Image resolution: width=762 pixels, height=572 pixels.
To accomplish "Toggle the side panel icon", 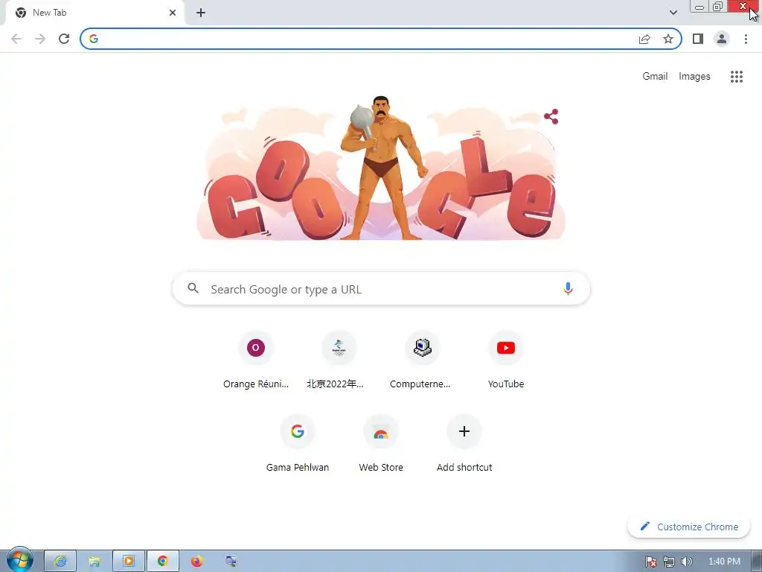I will tap(698, 39).
